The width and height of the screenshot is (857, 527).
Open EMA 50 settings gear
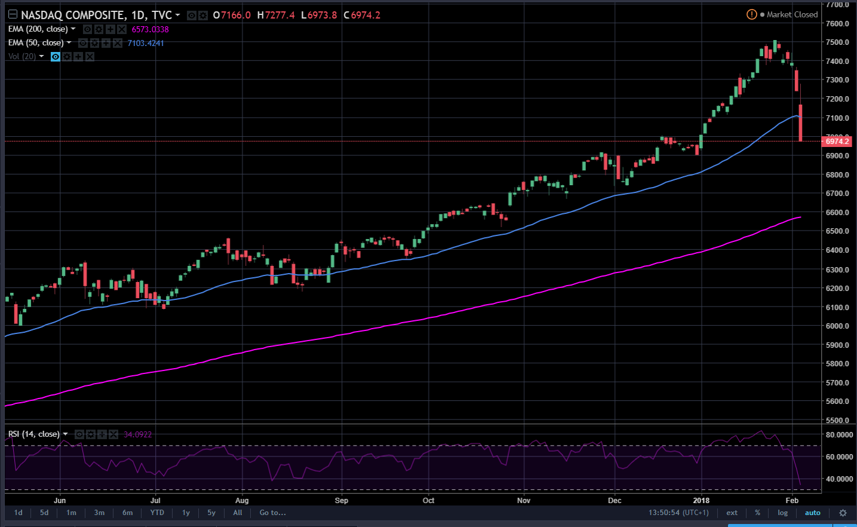coord(94,43)
